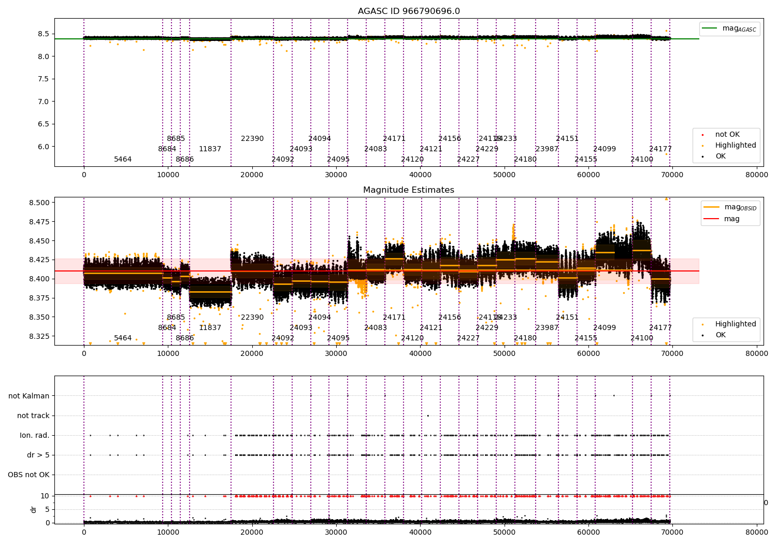Click obsid label 24092 in the Magnitude Estimates plot

click(283, 338)
